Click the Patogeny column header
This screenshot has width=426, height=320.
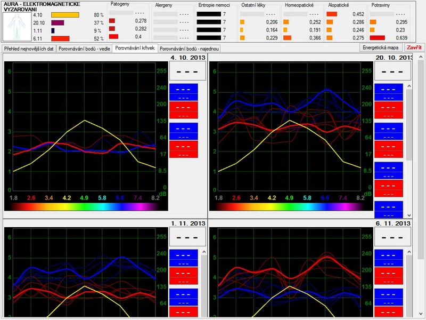click(120, 4)
